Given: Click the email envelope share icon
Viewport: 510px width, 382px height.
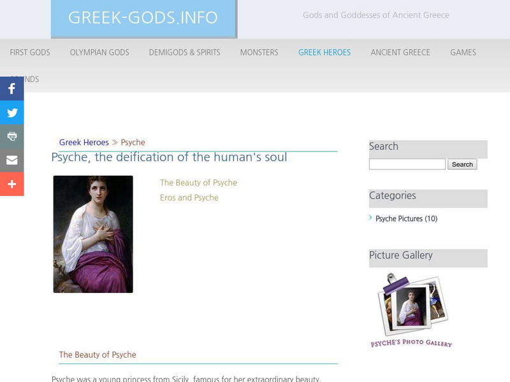Looking at the screenshot, I should 11,160.
